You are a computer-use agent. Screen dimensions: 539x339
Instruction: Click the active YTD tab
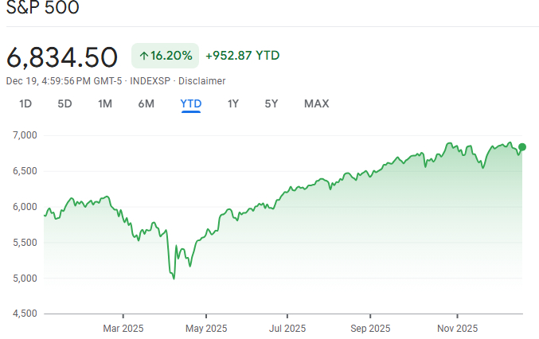coord(191,103)
